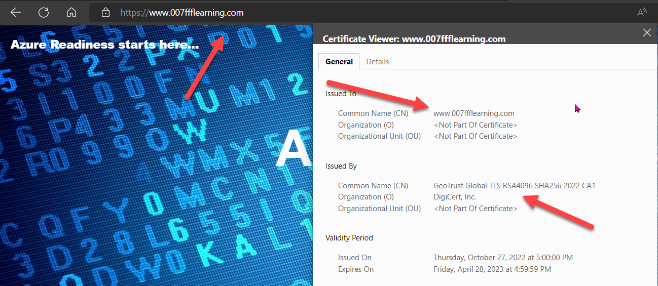Select the General tab
Image resolution: width=658 pixels, height=286 pixels.
point(339,61)
